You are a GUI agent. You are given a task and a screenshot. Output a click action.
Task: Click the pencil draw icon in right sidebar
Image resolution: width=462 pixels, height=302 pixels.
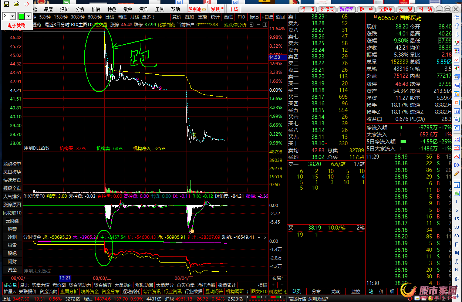(457, 173)
